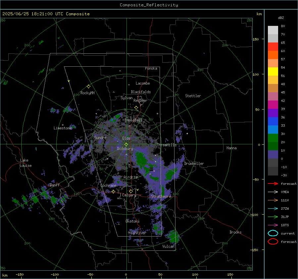Click the Sundre town label

coord(100,137)
